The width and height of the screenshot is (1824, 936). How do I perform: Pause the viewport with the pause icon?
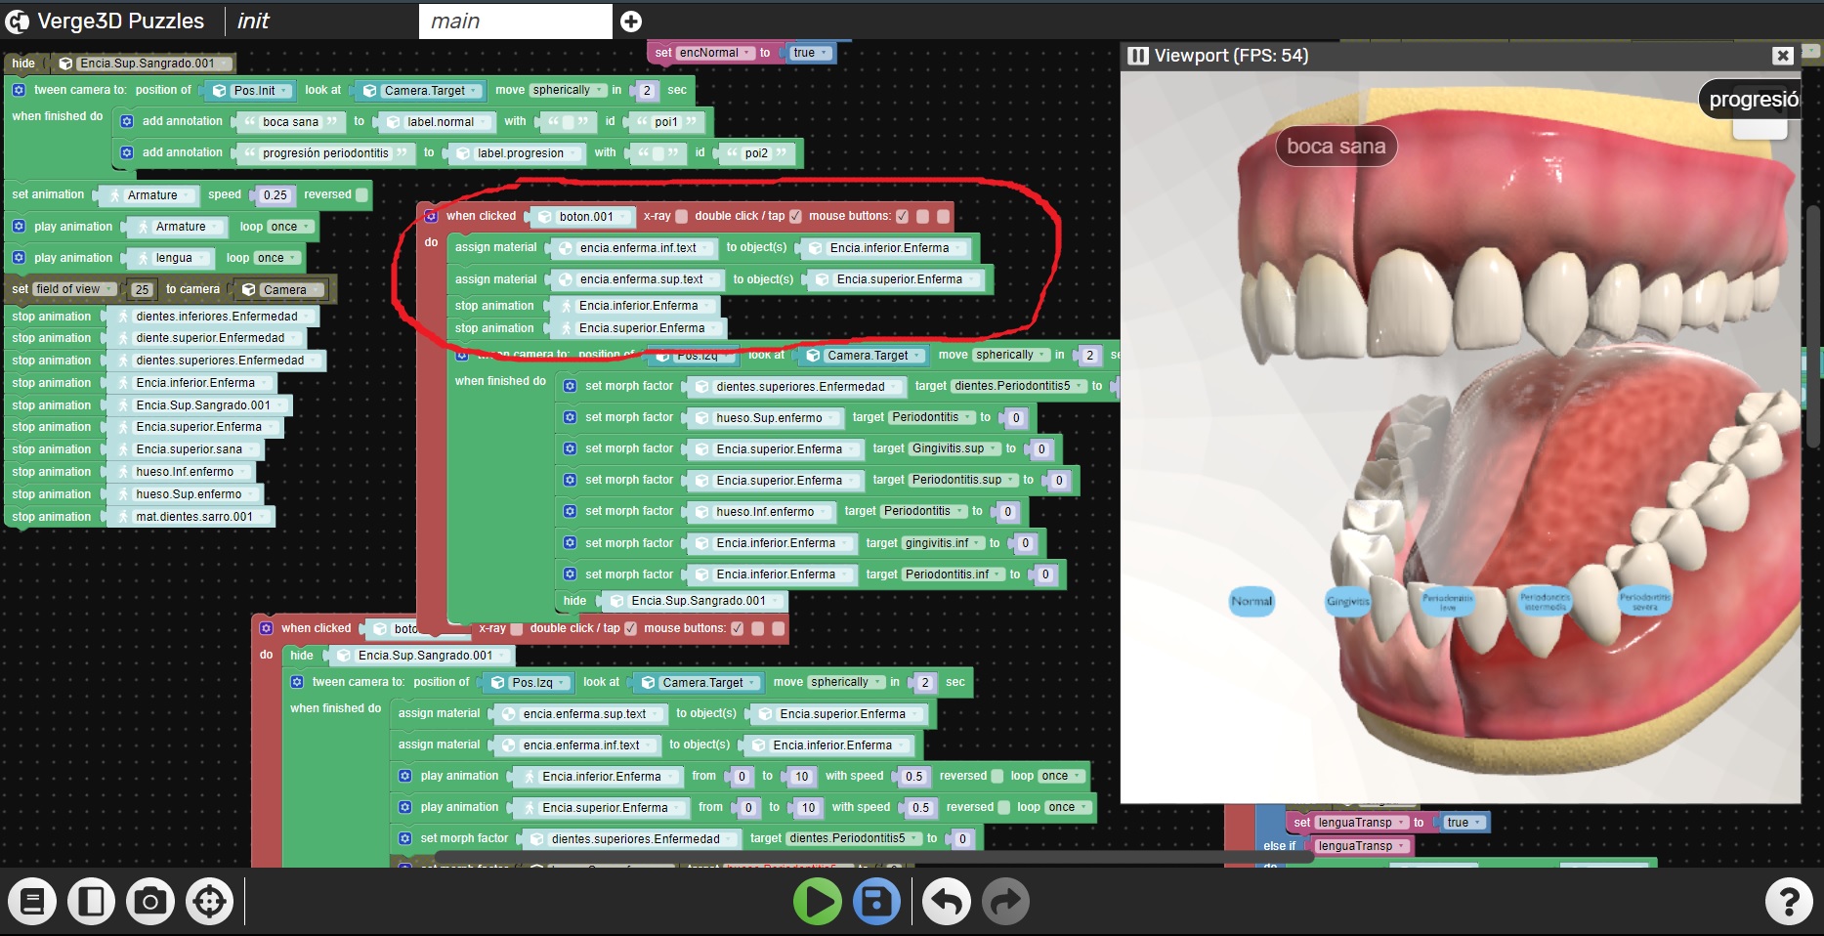tap(1138, 56)
